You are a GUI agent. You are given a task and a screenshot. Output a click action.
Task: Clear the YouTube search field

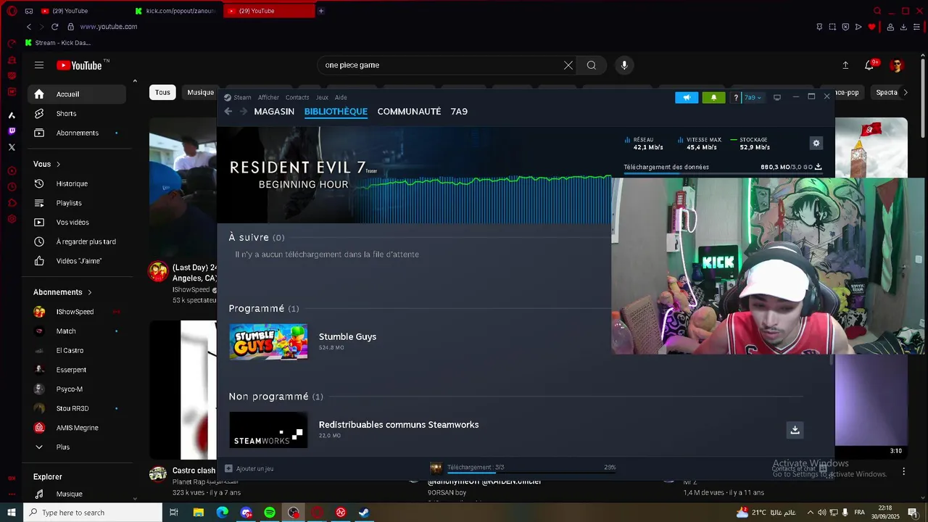coord(568,65)
